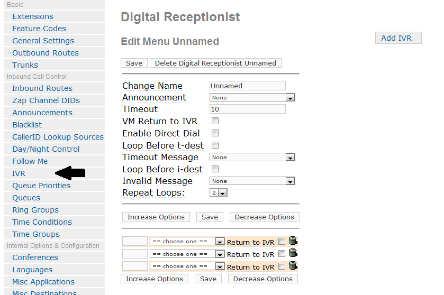
Task: Delete the first IVR option trash icon
Action: click(293, 241)
